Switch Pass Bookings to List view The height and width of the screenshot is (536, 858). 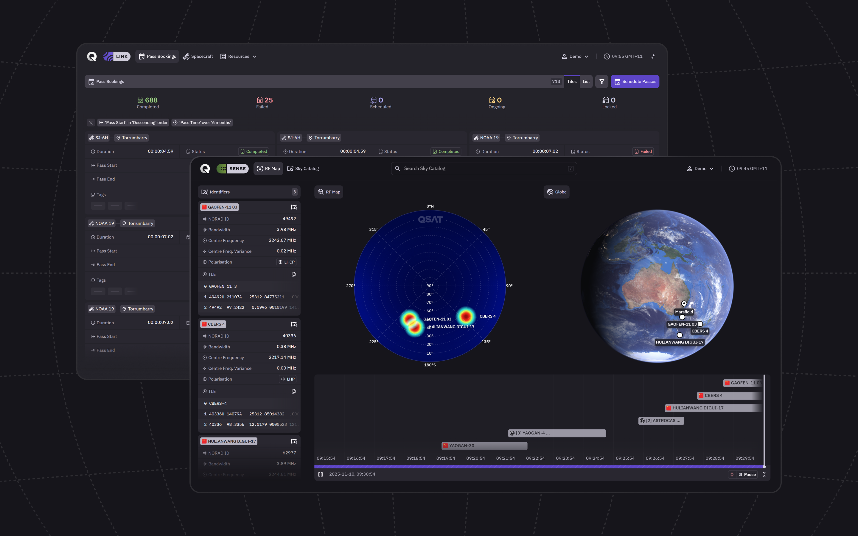586,82
